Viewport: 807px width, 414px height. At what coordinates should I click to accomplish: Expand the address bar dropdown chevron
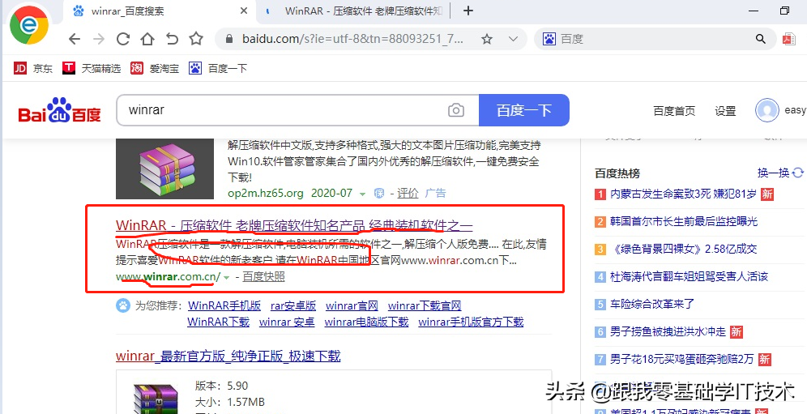513,39
